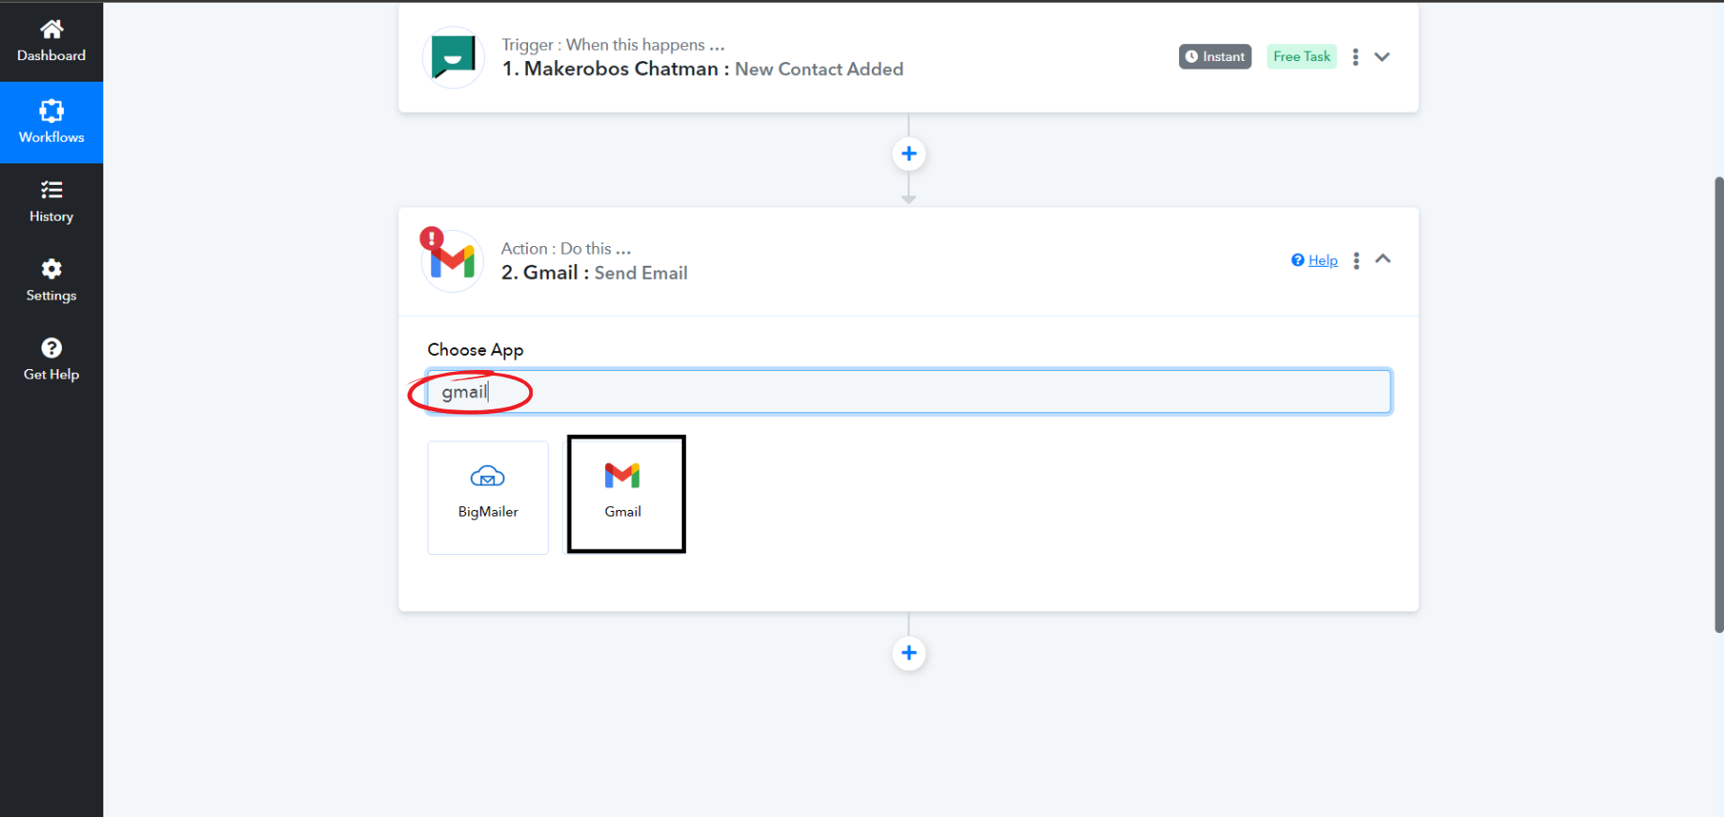Click the Makerobos Chatman app icon
This screenshot has width=1724, height=817.
tap(453, 57)
